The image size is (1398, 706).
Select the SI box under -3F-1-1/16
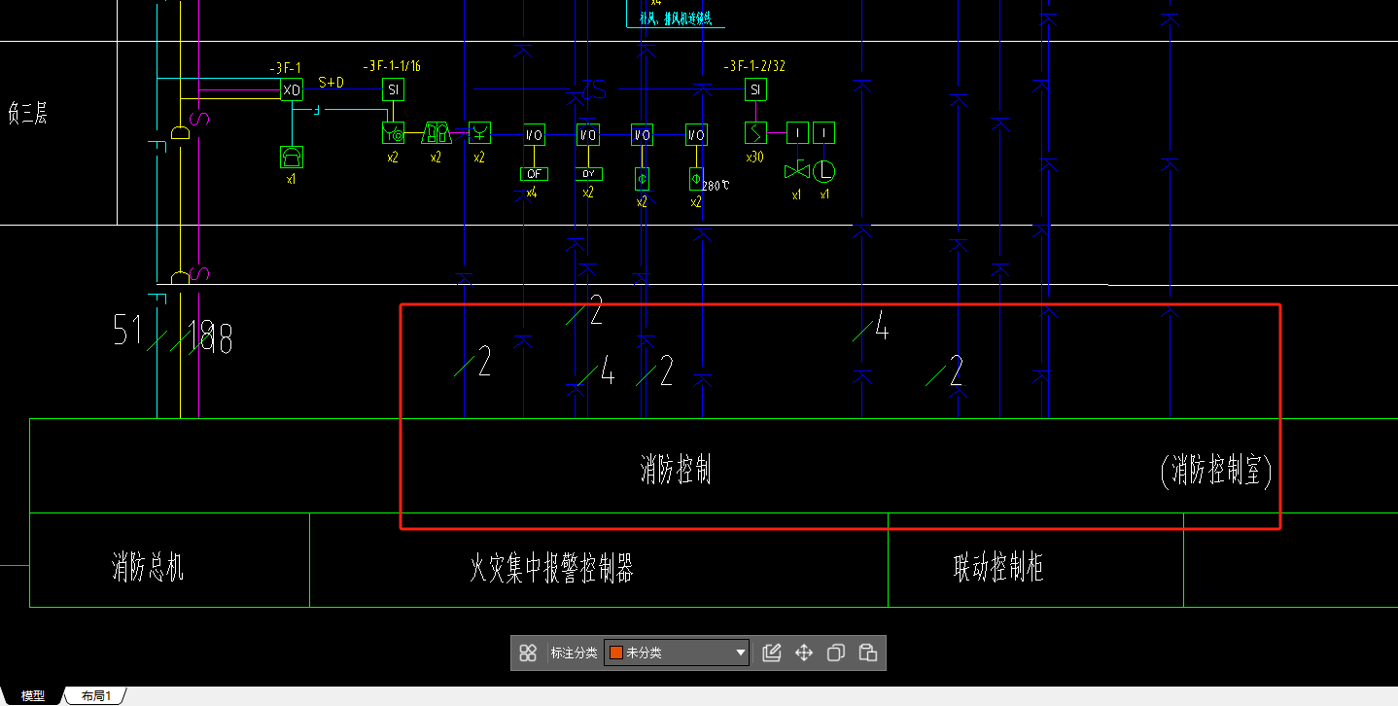tap(393, 89)
